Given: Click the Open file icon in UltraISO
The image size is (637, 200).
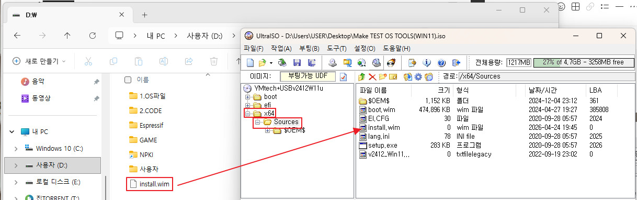Looking at the screenshot, I should point(262,63).
